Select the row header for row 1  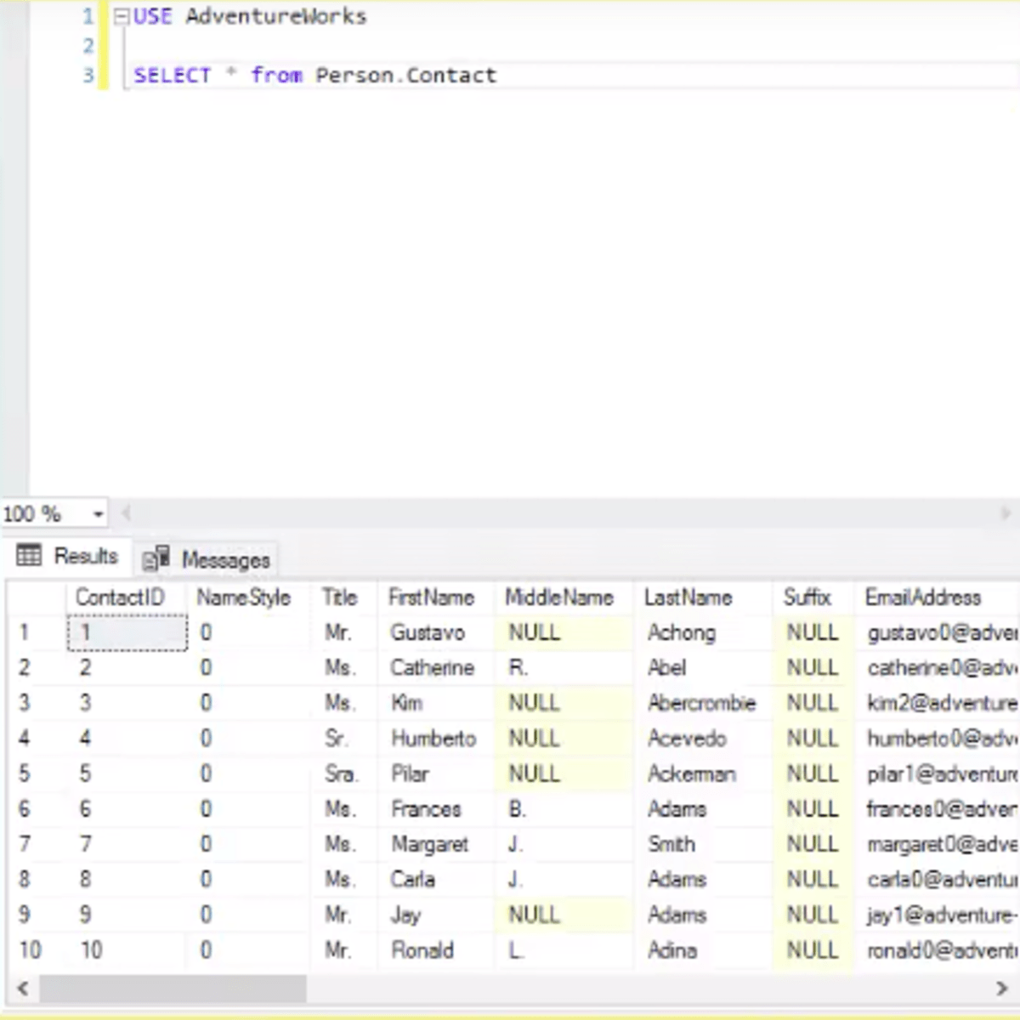tap(37, 632)
